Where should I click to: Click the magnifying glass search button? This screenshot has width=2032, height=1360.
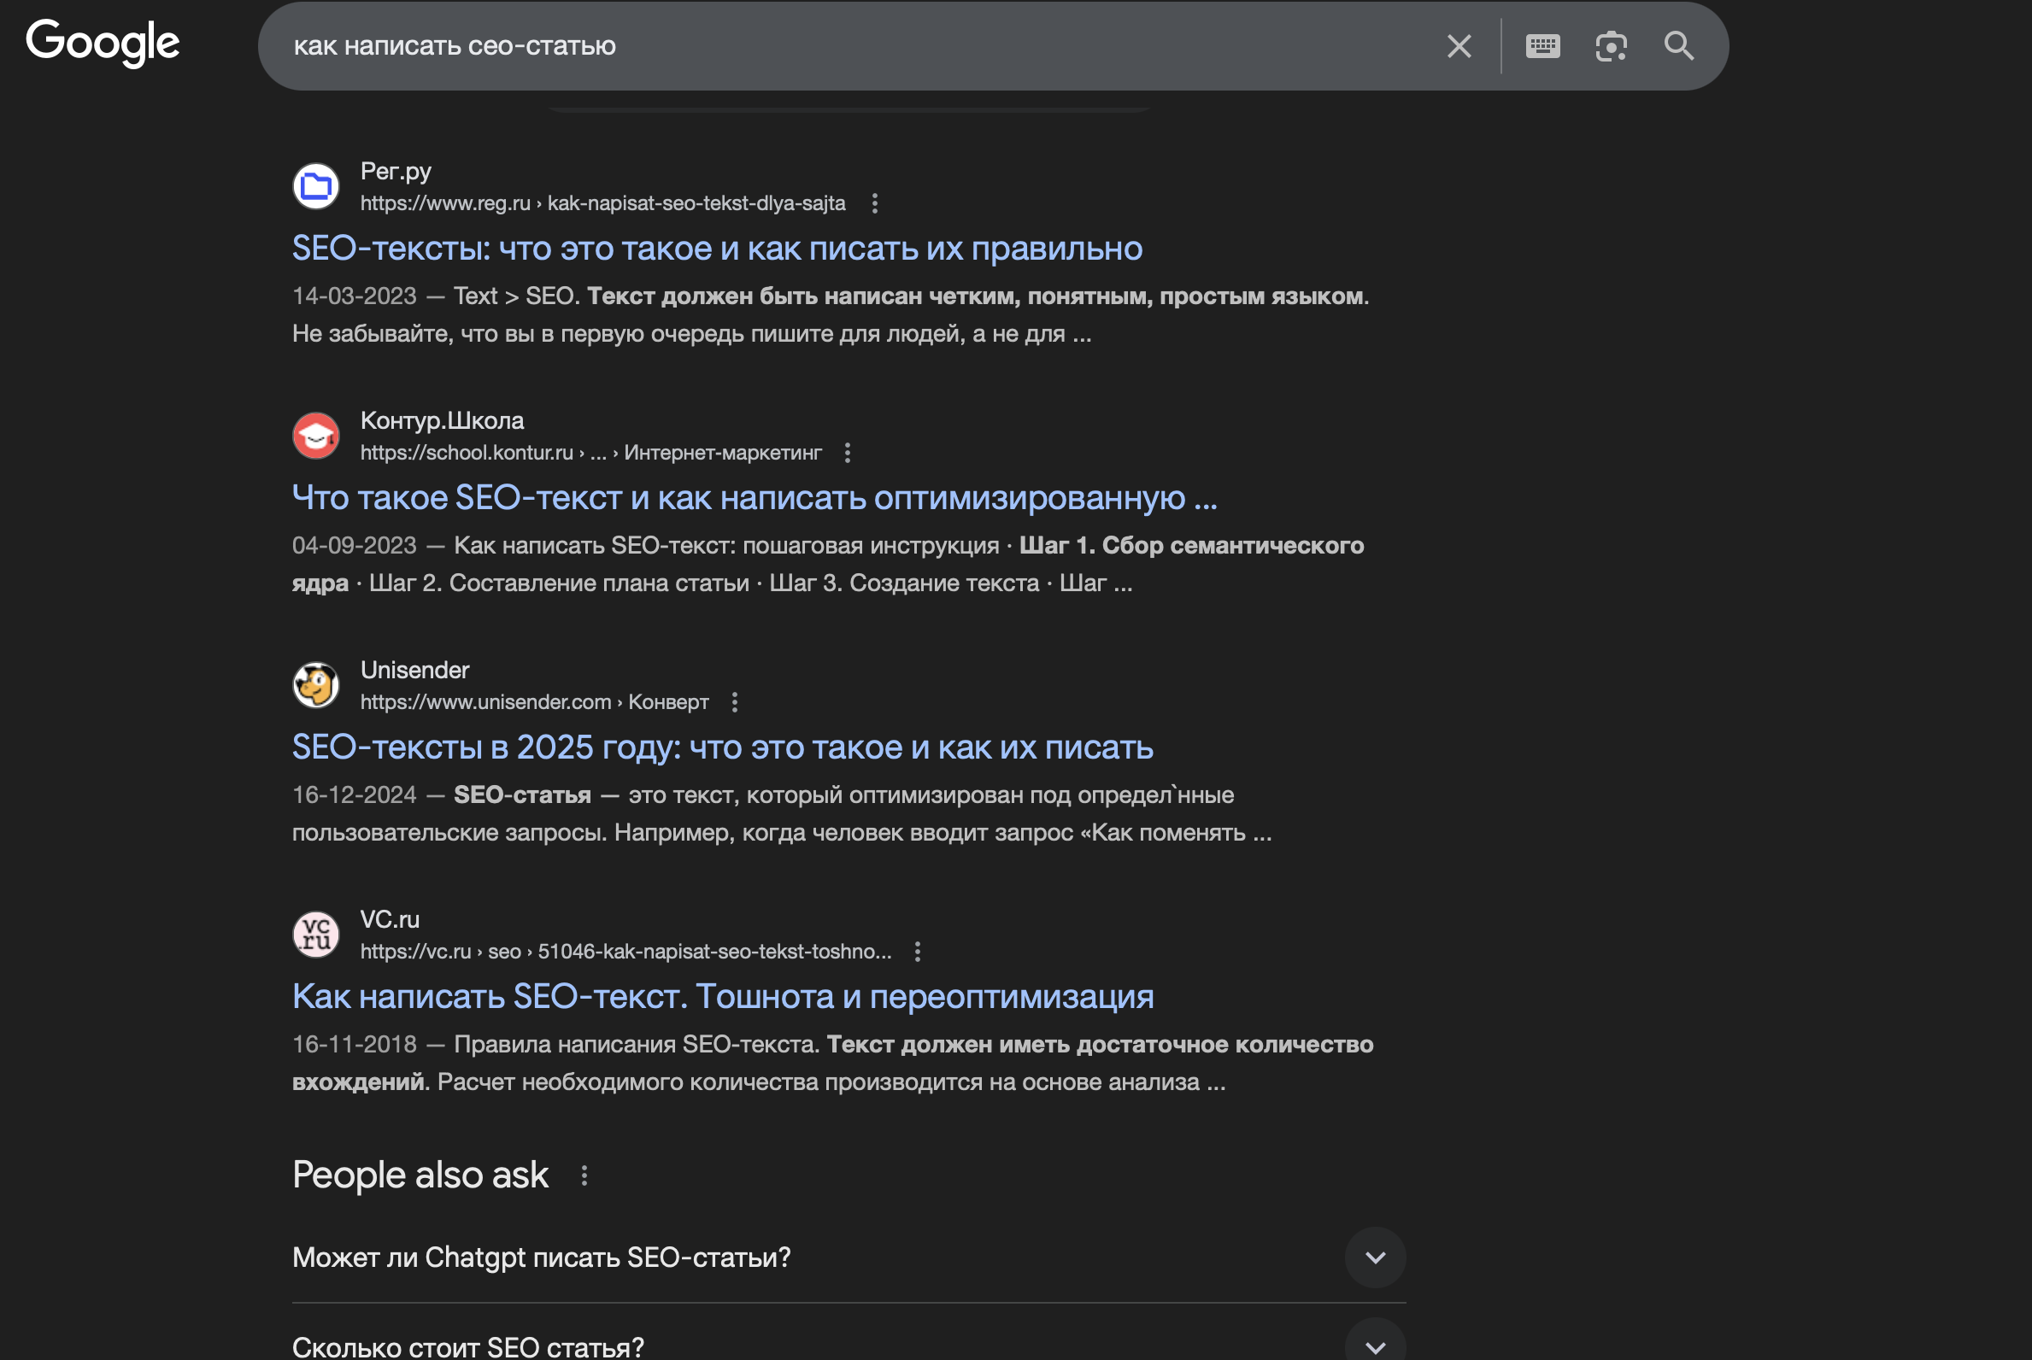pyautogui.click(x=1678, y=46)
